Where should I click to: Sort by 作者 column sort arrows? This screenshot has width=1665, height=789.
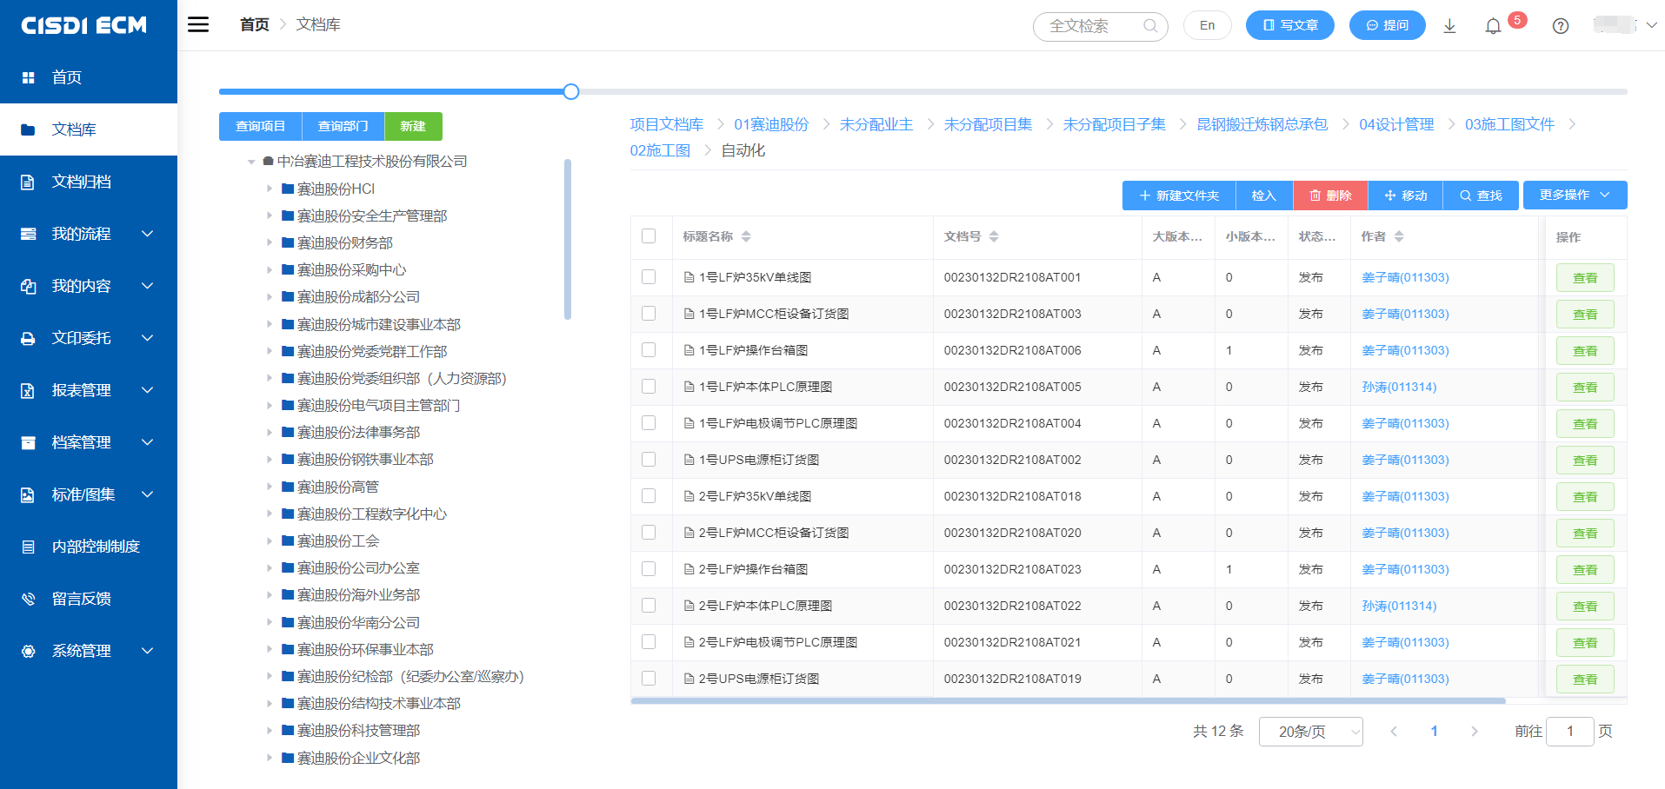pyautogui.click(x=1399, y=236)
